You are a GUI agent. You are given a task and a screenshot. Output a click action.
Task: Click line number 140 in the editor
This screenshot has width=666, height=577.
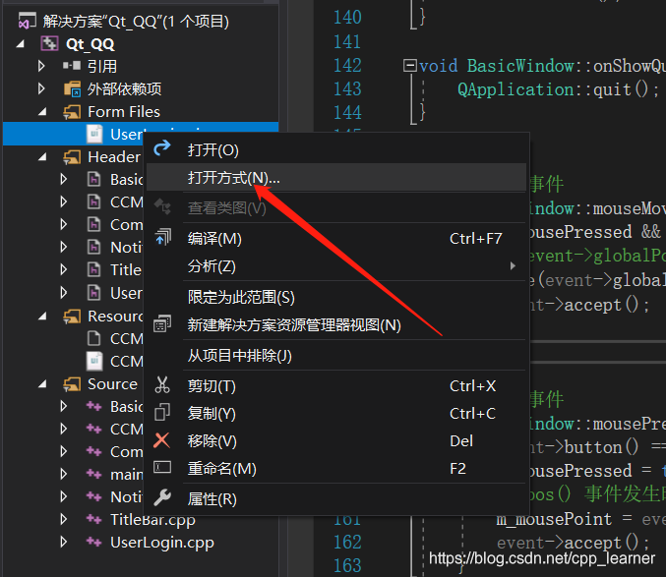pos(347,18)
